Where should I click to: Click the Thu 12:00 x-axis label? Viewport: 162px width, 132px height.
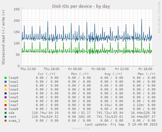tap(28, 69)
